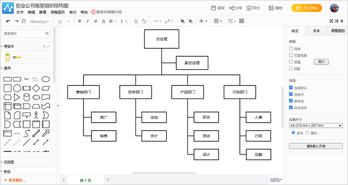Switch to the 调整图形 panel tab
This screenshot has height=185, width=348.
(338, 31)
